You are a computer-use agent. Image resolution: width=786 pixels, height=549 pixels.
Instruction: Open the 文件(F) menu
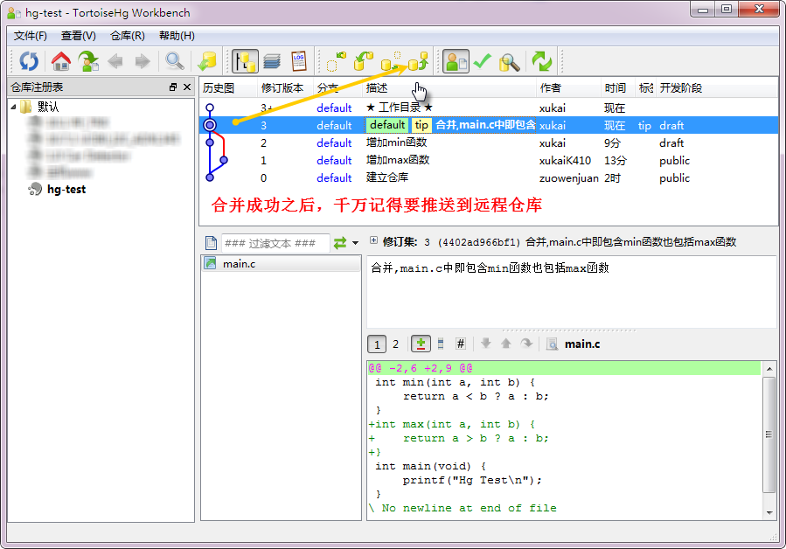pyautogui.click(x=30, y=36)
